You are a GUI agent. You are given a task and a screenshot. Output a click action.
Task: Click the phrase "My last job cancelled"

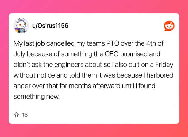click(44, 43)
